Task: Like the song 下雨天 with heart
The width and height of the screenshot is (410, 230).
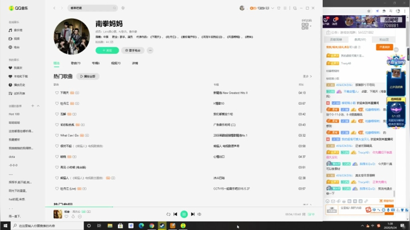Action: [57, 93]
